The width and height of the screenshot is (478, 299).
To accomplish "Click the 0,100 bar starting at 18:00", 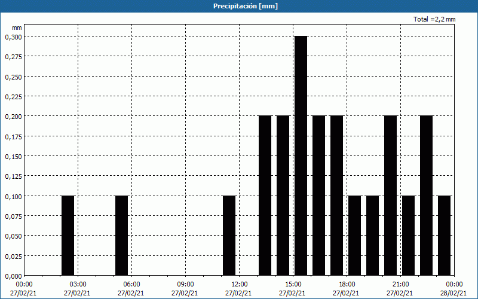I will (x=355, y=236).
